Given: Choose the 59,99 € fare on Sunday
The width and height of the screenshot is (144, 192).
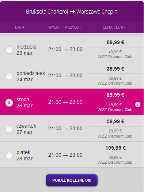Looking at the screenshot, I should [115, 42].
